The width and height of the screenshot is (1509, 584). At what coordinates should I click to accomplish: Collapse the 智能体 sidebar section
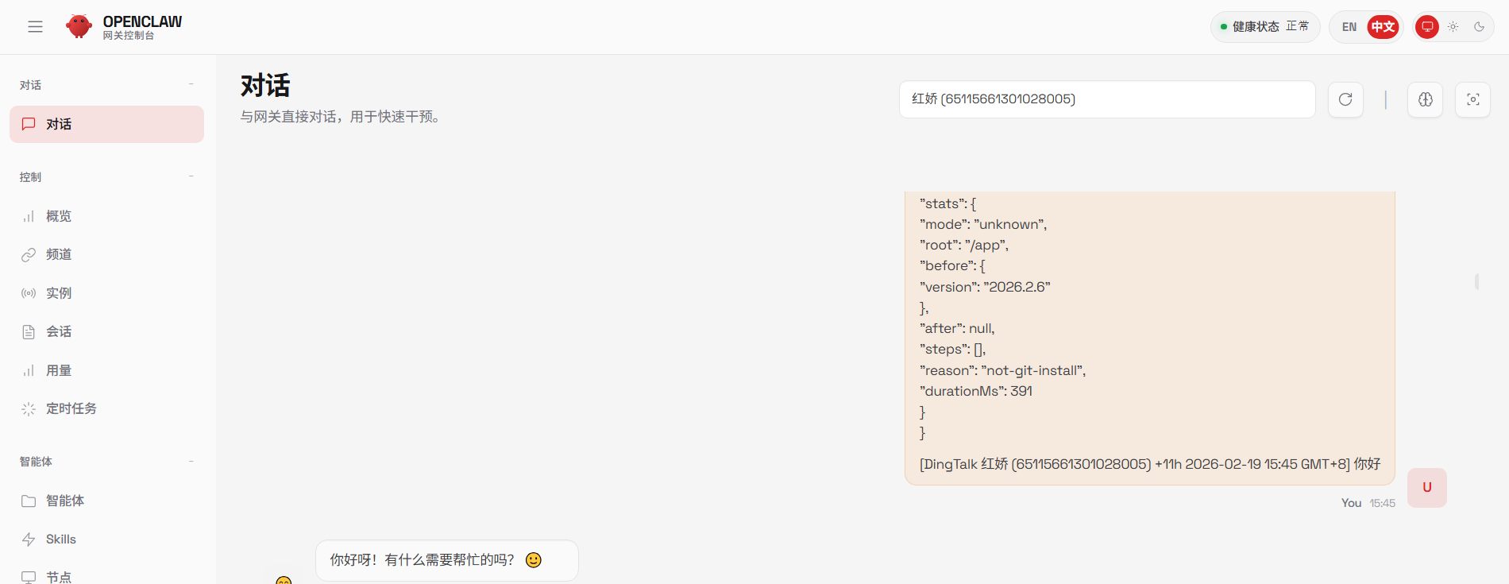[191, 461]
